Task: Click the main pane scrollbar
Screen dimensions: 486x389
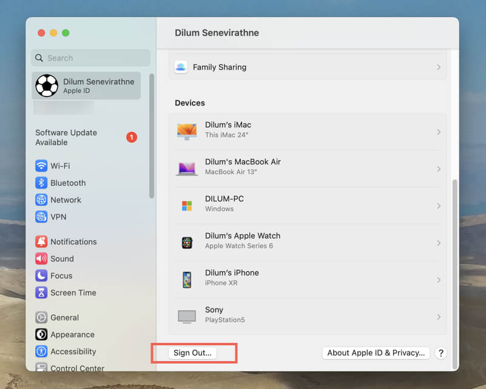Action: pyautogui.click(x=454, y=274)
